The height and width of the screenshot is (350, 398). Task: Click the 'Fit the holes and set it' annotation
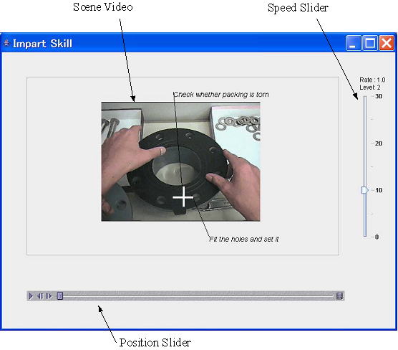243,239
